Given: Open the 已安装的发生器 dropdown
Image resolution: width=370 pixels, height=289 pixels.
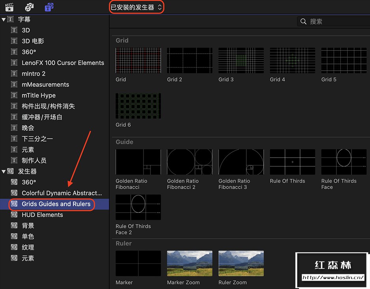Looking at the screenshot, I should point(136,7).
